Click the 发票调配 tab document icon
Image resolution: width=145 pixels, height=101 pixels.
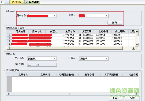[x=26, y=2]
